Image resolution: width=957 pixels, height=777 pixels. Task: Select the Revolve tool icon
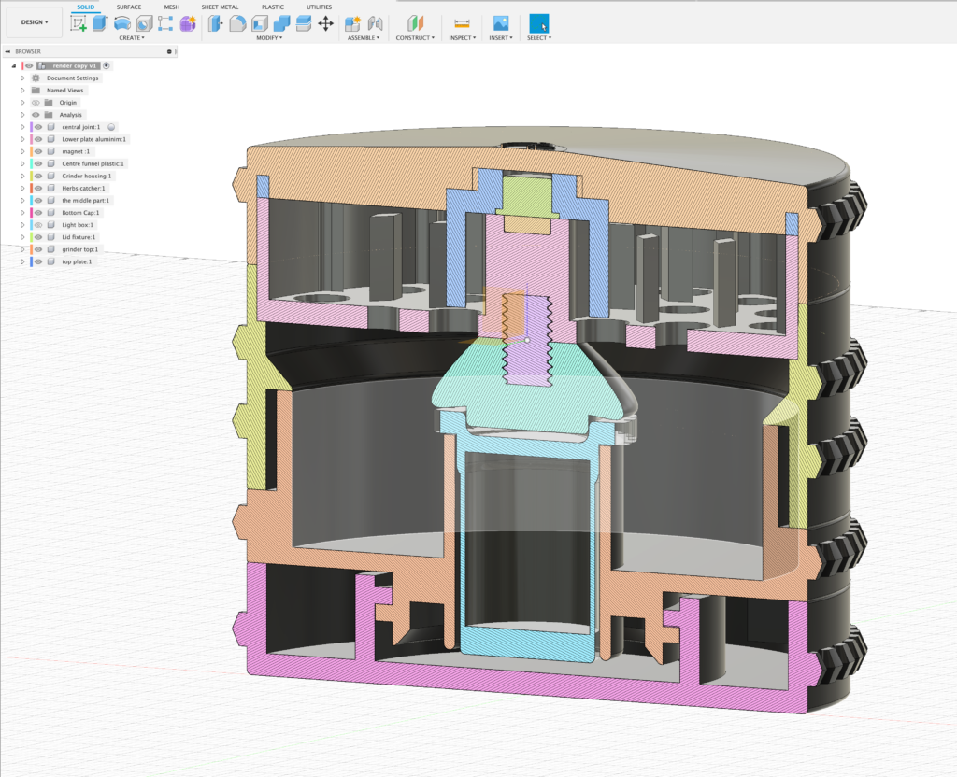pyautogui.click(x=122, y=23)
